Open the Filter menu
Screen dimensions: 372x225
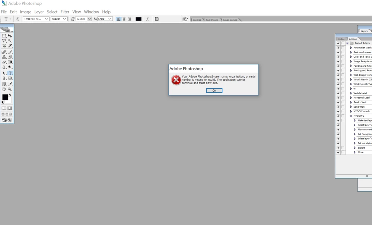pyautogui.click(x=65, y=12)
